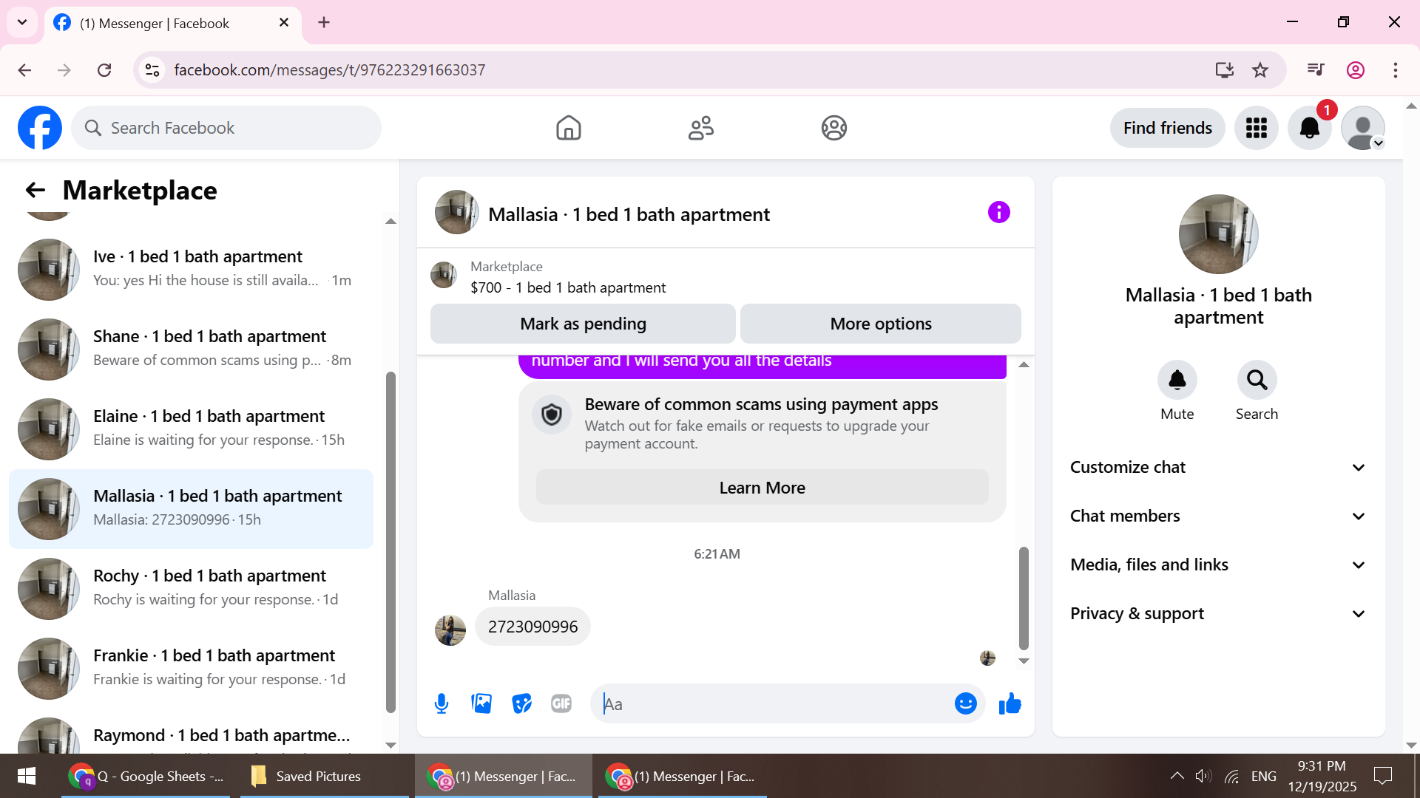Open the Facebook notifications bell
This screenshot has width=1420, height=798.
tap(1309, 128)
